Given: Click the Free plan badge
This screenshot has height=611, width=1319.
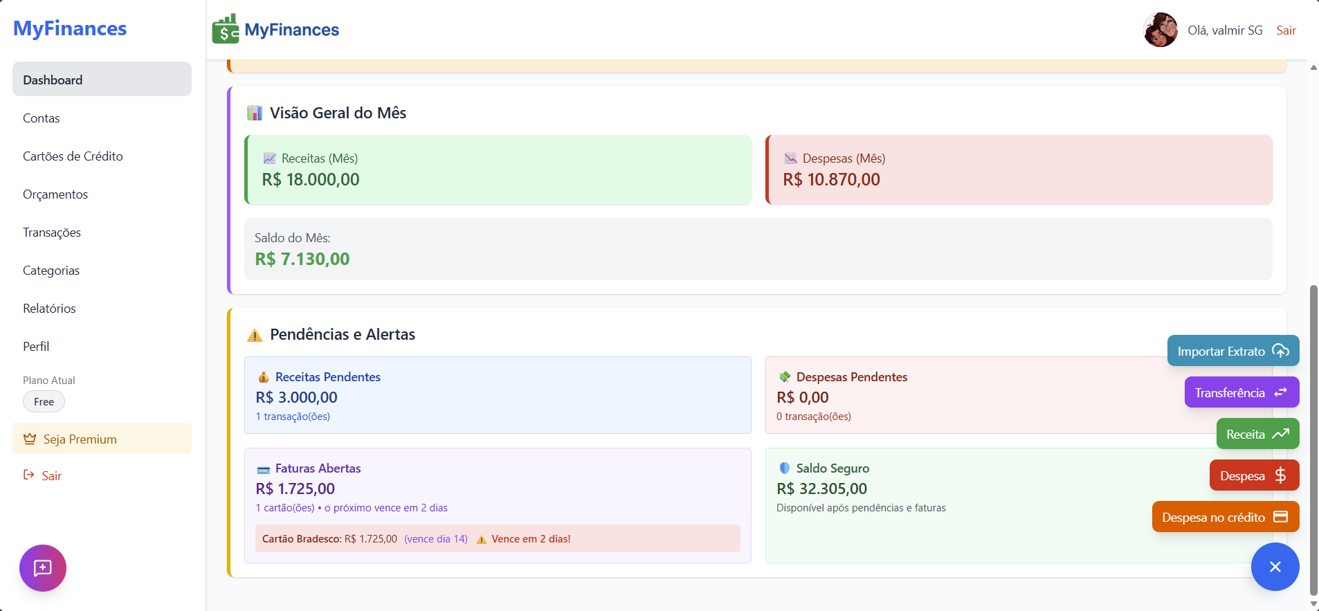Looking at the screenshot, I should click(x=44, y=401).
